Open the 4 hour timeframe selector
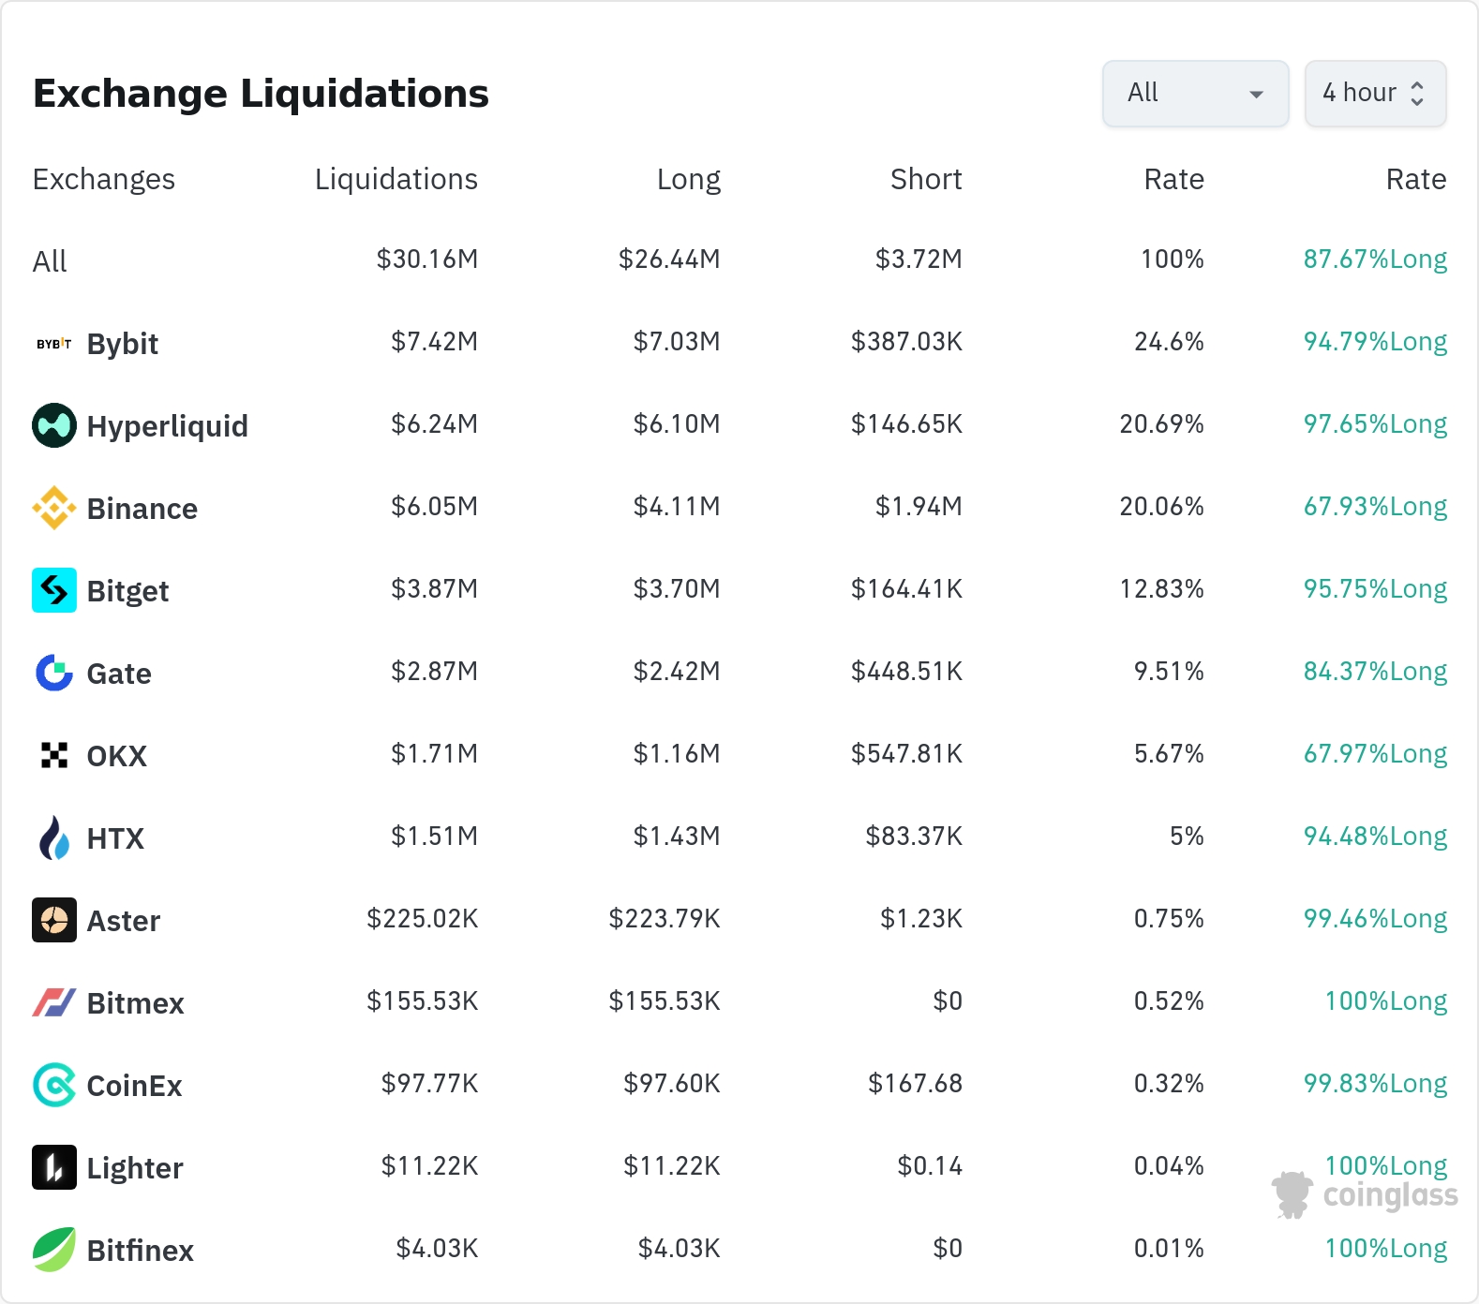 1374,94
